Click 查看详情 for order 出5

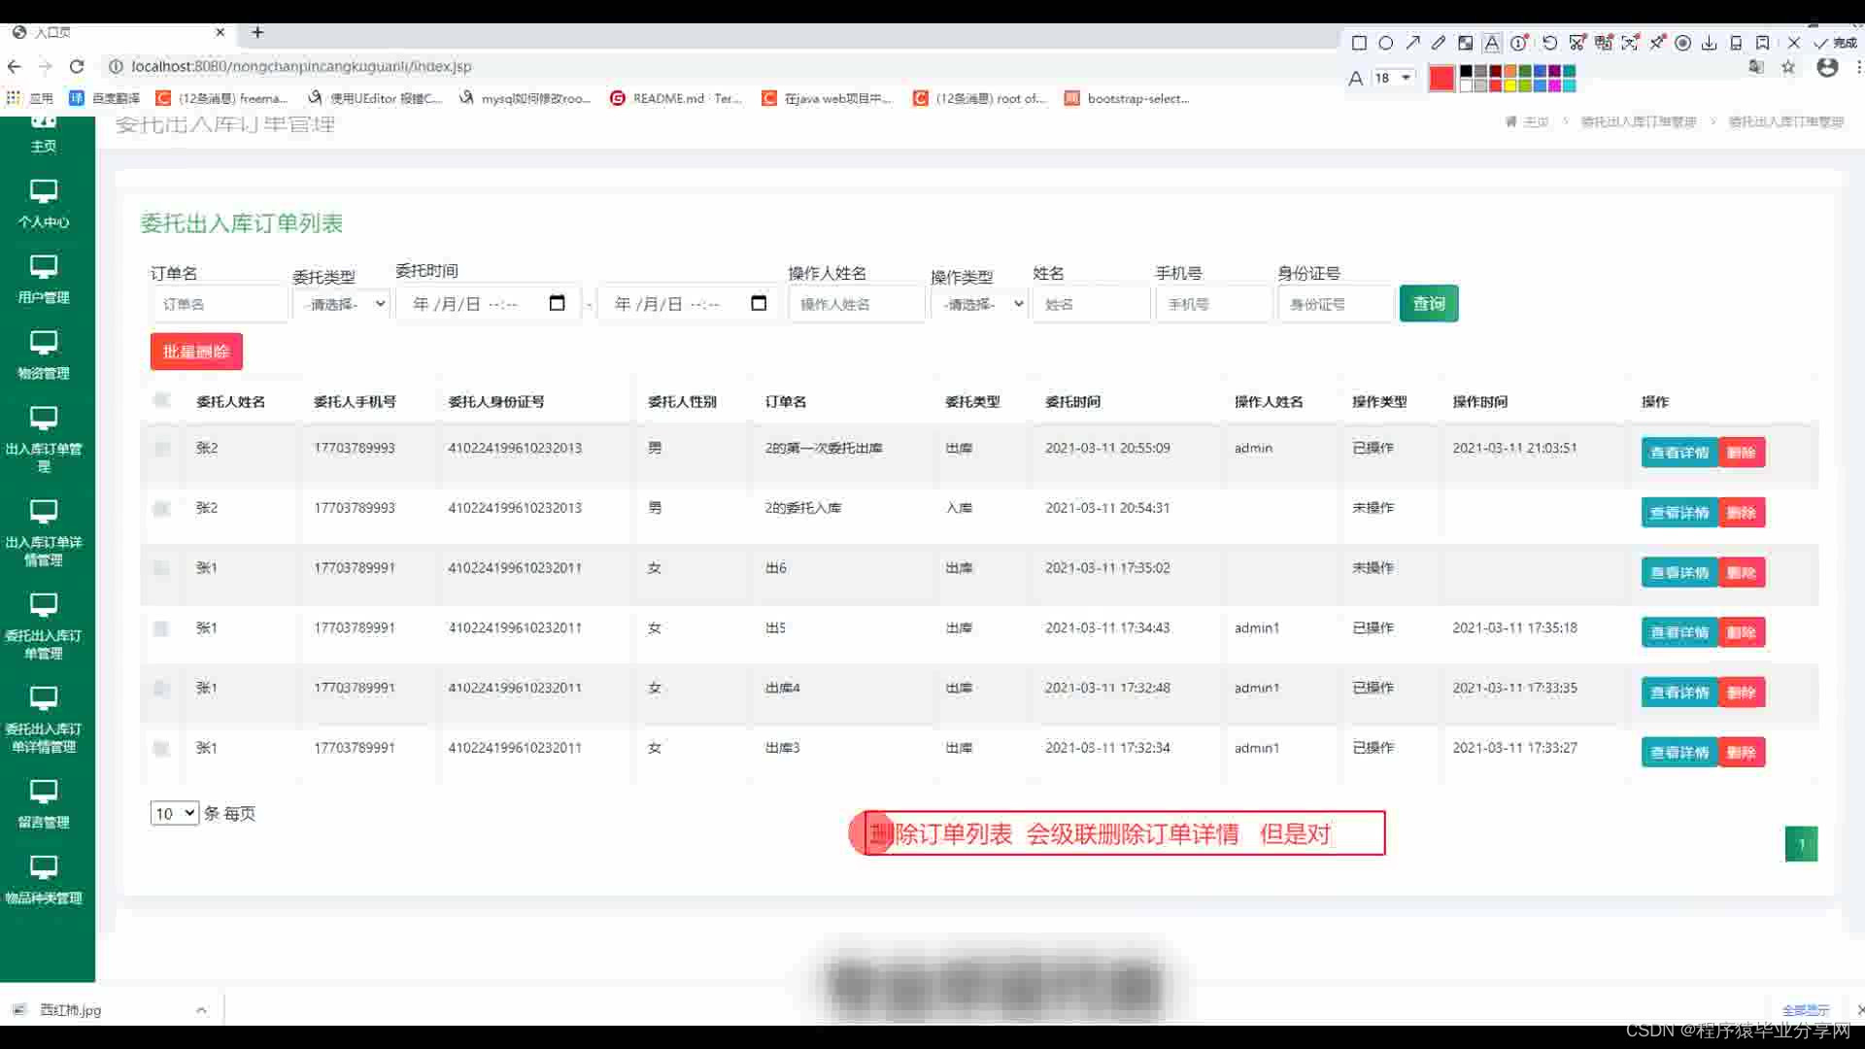pyautogui.click(x=1678, y=632)
